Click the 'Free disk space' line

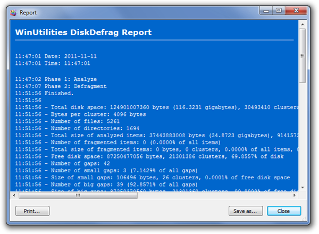pos(149,156)
